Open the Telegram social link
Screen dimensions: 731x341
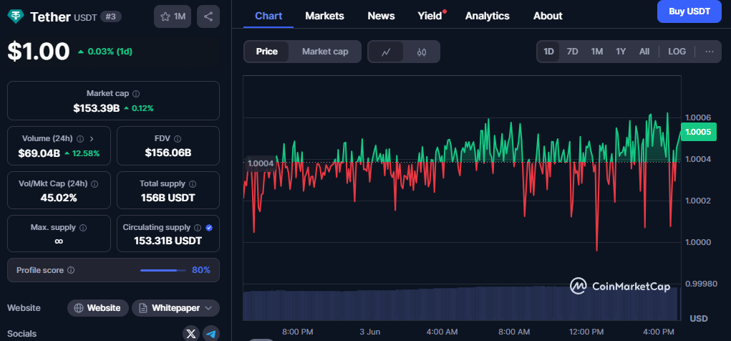click(x=211, y=334)
